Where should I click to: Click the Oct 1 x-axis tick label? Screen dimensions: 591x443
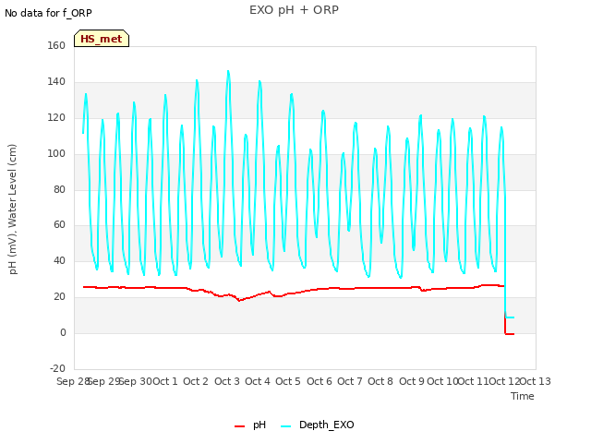coord(164,381)
